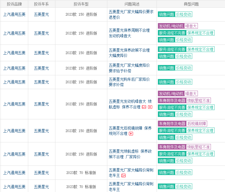This screenshot has height=192, width=225.
Task: Open picture icon beside 厂家大幅降价背刺老车主
Action: coord(124,176)
